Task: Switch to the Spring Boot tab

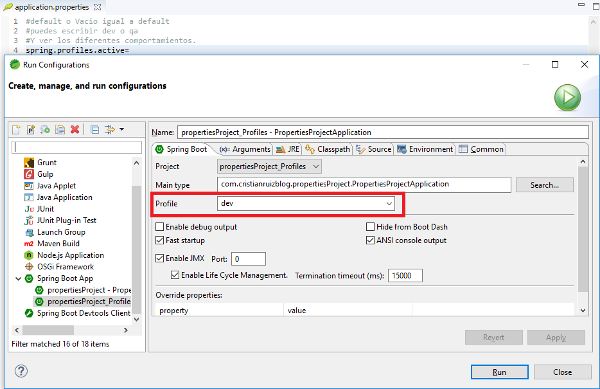Action: [x=181, y=149]
